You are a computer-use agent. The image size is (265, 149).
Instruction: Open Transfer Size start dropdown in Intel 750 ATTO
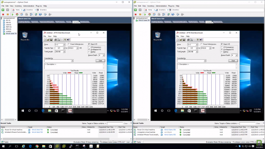[x=64, y=48]
